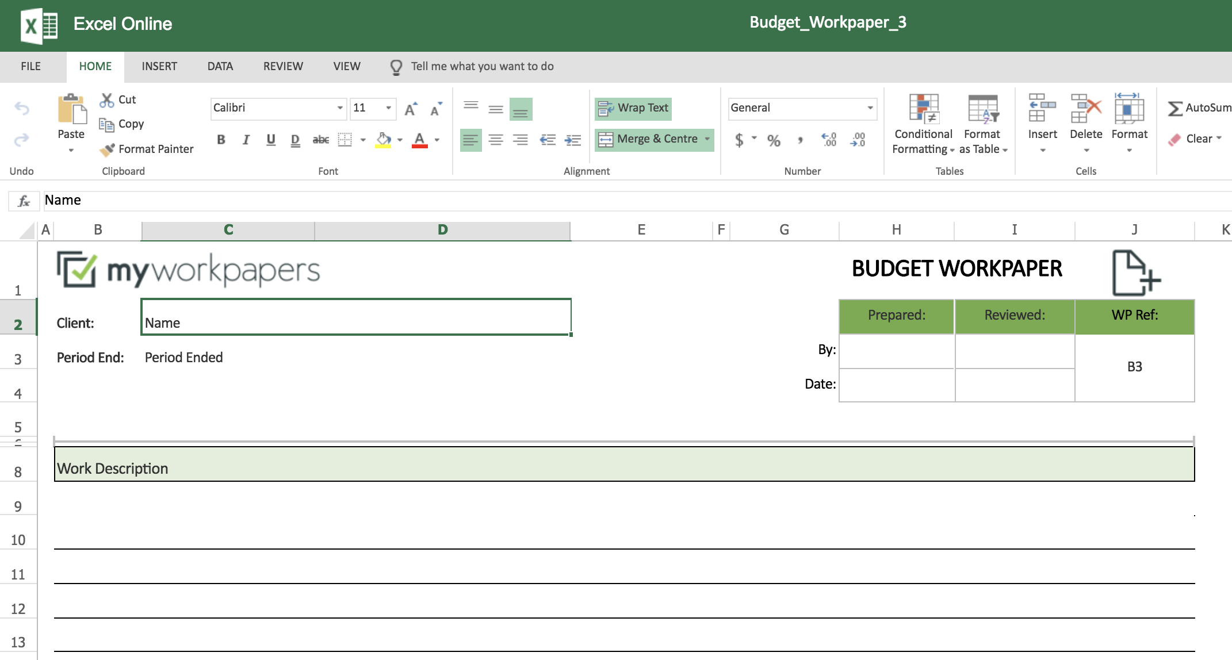This screenshot has width=1232, height=660.
Task: Toggle Underline formatting
Action: [271, 140]
